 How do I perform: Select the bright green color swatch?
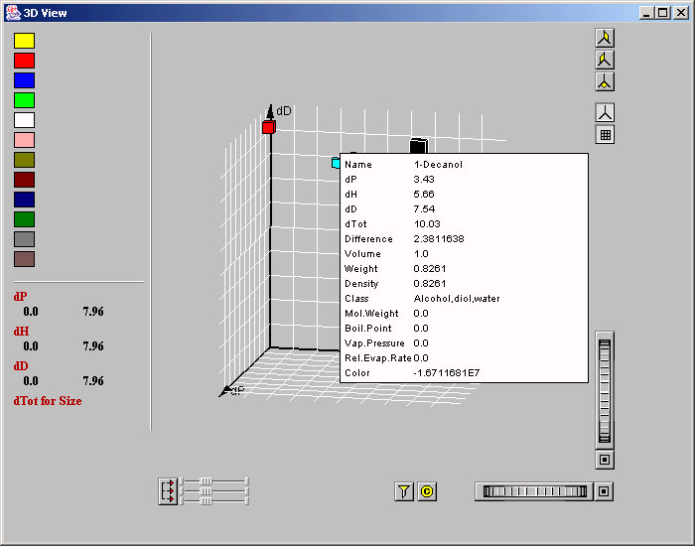(x=24, y=100)
